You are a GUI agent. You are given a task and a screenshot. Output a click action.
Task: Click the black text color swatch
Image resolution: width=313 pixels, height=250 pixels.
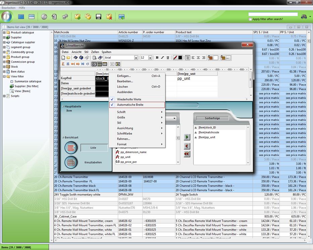[180, 58]
